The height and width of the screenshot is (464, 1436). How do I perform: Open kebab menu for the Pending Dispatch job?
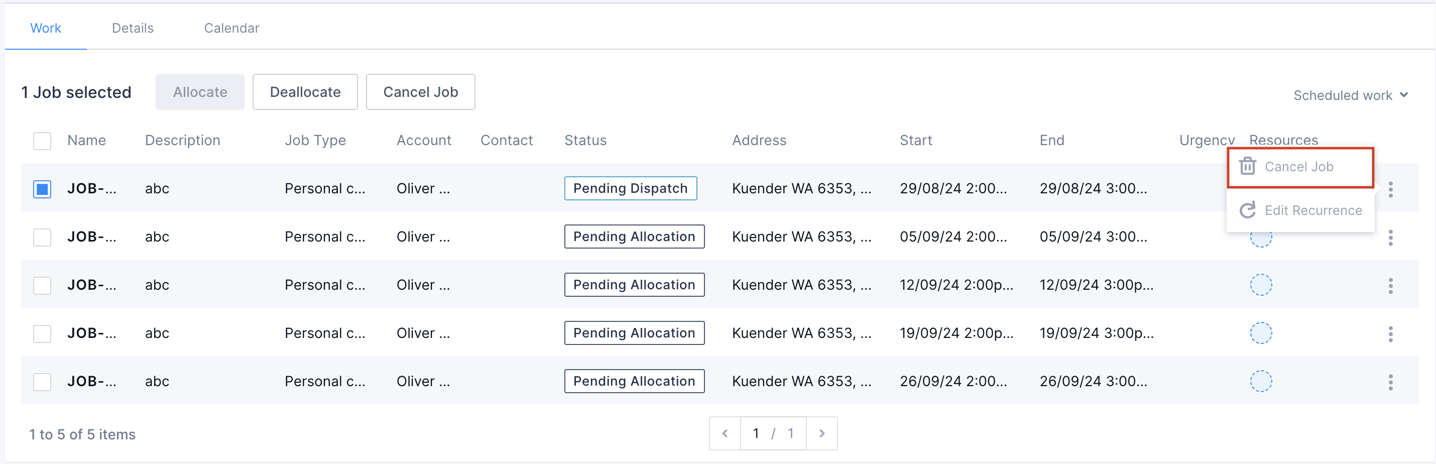(x=1390, y=189)
